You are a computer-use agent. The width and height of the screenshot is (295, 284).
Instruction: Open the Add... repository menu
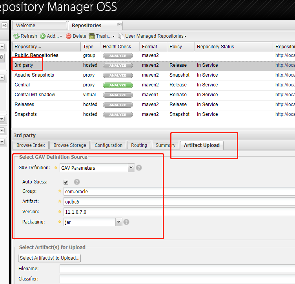[x=51, y=36]
